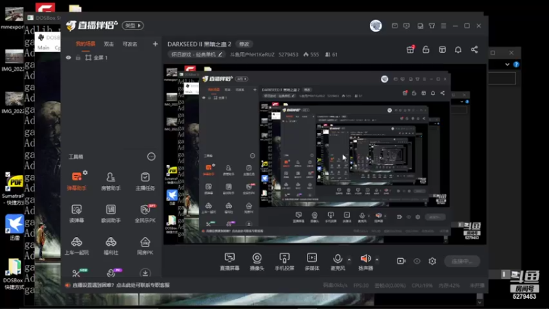Select the 全屏 1 source row

point(111,58)
